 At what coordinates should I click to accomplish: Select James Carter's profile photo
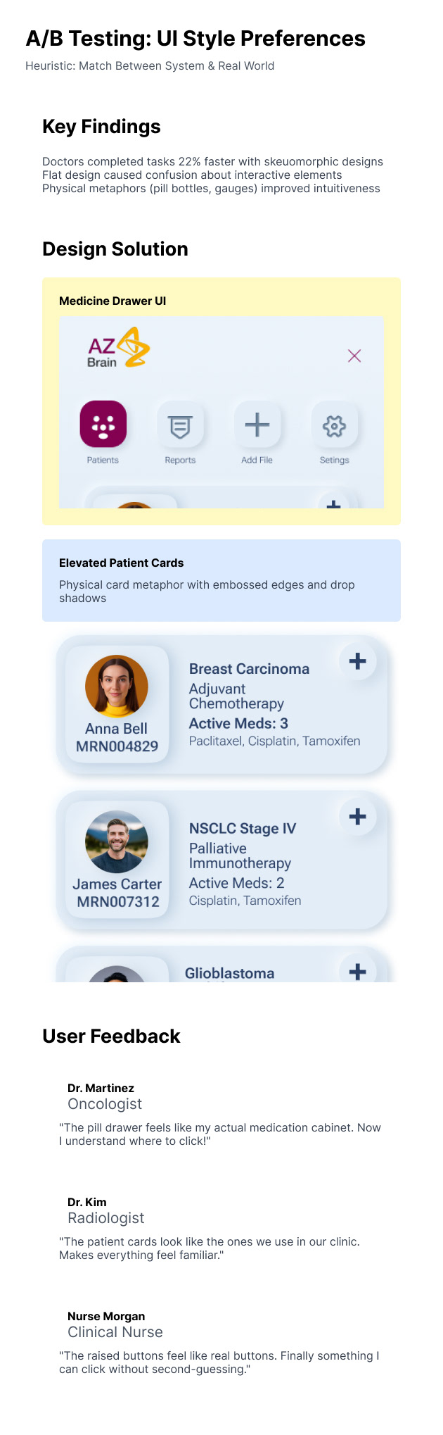[x=117, y=841]
